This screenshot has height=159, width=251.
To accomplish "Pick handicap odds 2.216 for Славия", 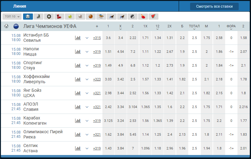I will click(244, 107).
